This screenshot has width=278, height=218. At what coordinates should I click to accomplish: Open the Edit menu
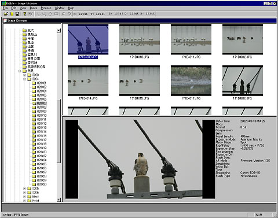pos(14,8)
